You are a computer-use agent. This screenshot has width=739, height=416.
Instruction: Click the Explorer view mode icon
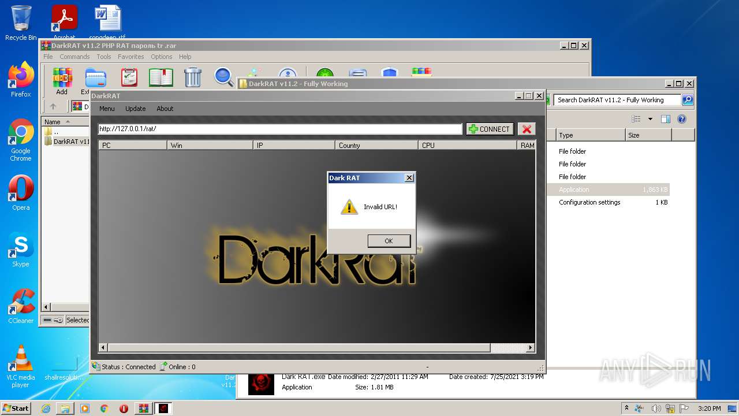pos(636,119)
